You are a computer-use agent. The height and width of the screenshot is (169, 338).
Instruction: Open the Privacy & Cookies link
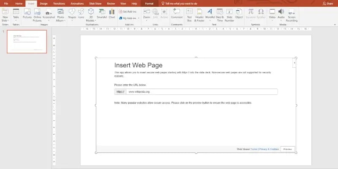point(269,149)
